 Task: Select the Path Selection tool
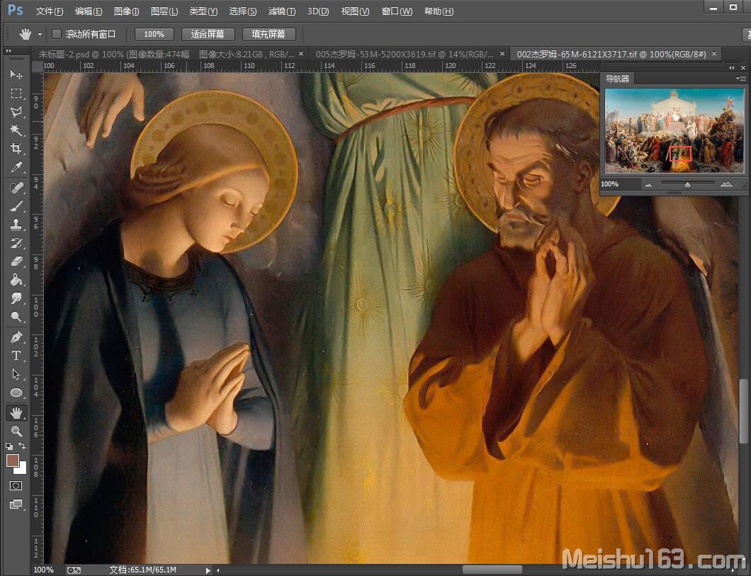(x=16, y=374)
